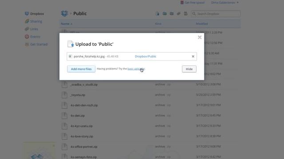The image size is (284, 159).
Task: Click the upload document icon in dialog title
Action: pyautogui.click(x=71, y=44)
